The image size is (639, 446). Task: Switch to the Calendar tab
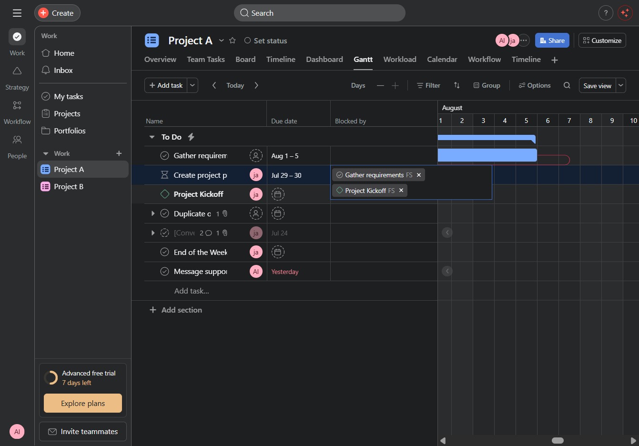(442, 60)
